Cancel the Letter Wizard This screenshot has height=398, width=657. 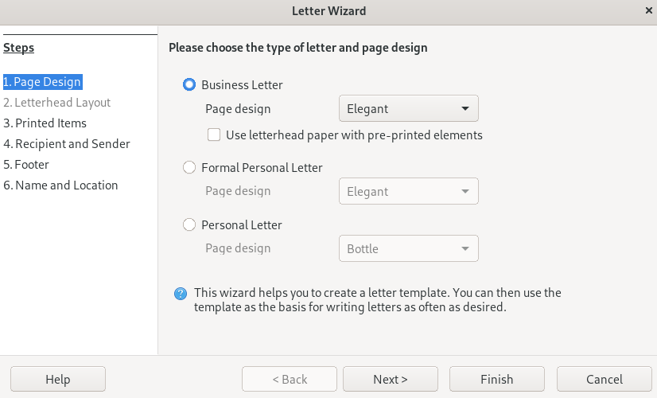tap(605, 379)
